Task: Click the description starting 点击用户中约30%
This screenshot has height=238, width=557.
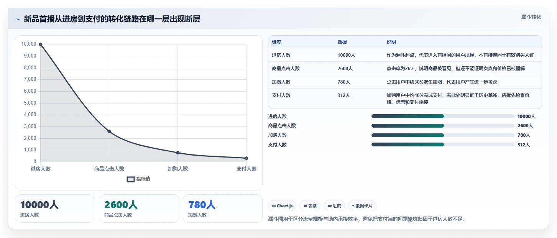Action: (442, 82)
